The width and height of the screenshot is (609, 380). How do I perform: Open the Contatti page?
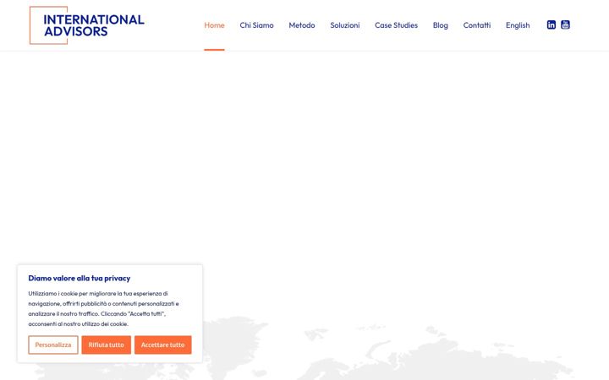[477, 25]
